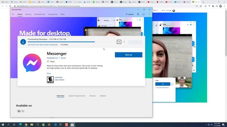This screenshot has height=127, width=227.
Task: Open the Related section tab
Action: click(103, 96)
